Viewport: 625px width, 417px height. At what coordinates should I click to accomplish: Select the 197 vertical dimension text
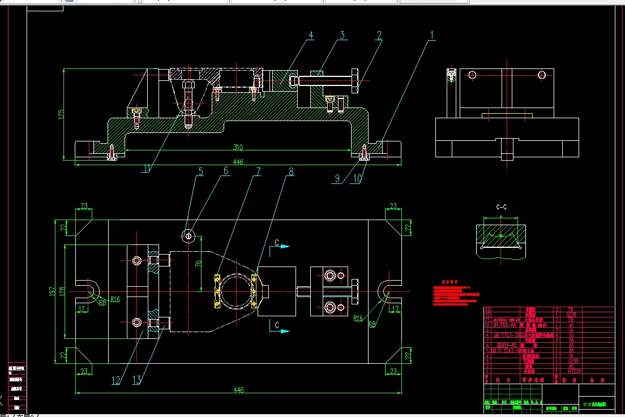[52, 291]
